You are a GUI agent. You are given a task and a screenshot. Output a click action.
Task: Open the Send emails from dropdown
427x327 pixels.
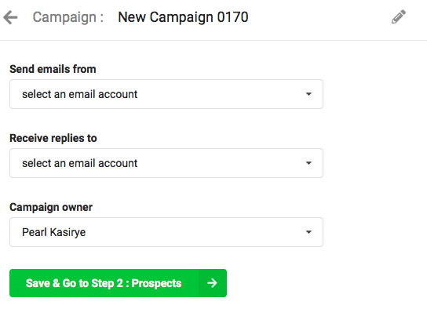[166, 94]
